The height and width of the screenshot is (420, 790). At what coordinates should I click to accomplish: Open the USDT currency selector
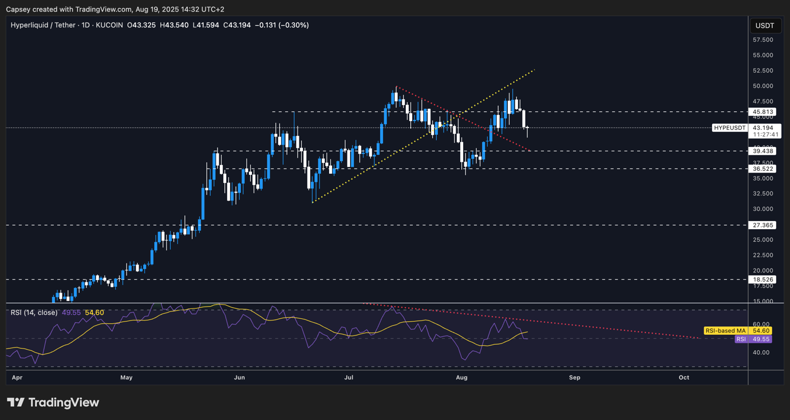click(x=765, y=26)
